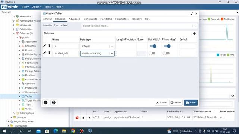Open notification center in system tray

coord(234,131)
